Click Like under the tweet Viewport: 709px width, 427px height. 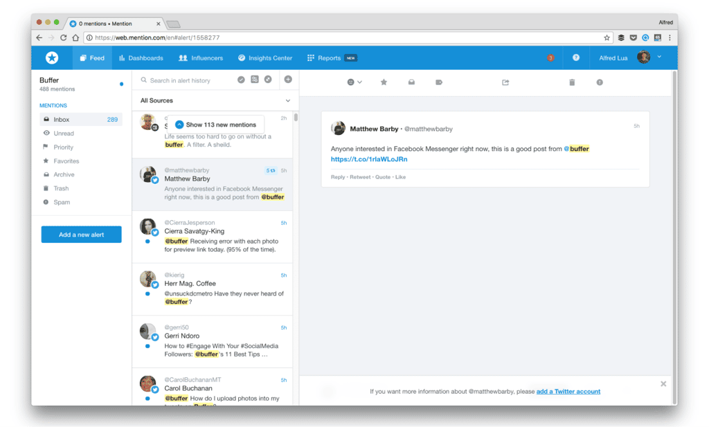coord(401,177)
